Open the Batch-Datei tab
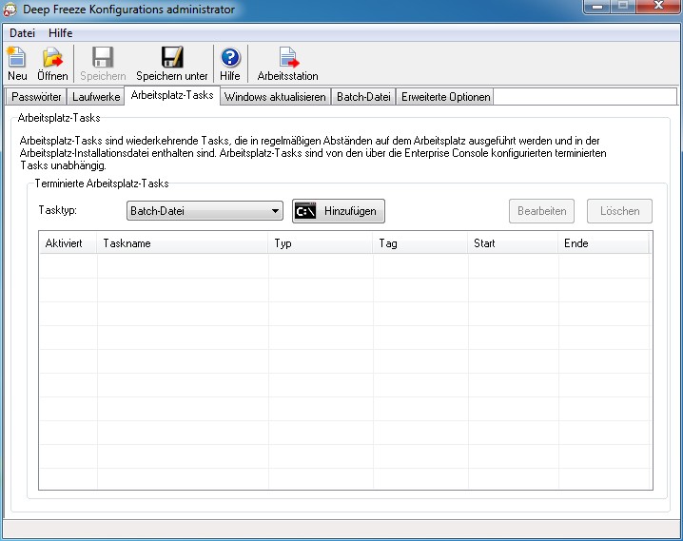683x541 pixels. click(363, 97)
